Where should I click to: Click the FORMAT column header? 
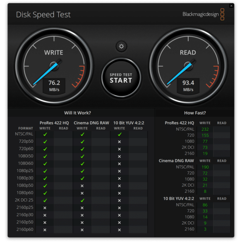click(26, 128)
